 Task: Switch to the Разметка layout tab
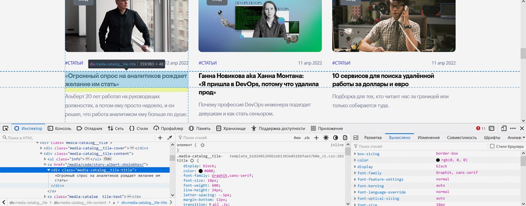tap(373, 138)
